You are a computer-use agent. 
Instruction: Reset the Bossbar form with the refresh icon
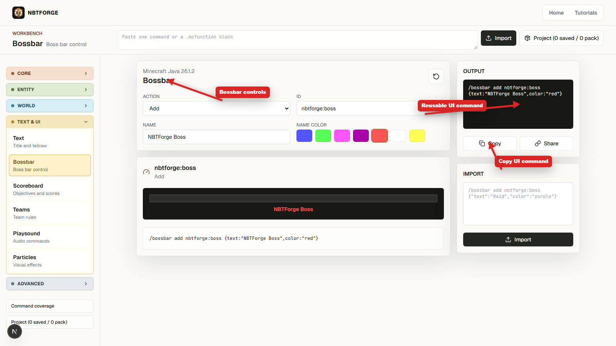point(436,77)
